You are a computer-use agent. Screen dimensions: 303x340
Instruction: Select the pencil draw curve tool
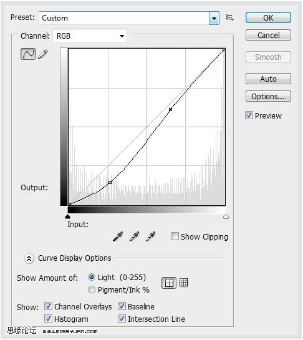coord(42,54)
